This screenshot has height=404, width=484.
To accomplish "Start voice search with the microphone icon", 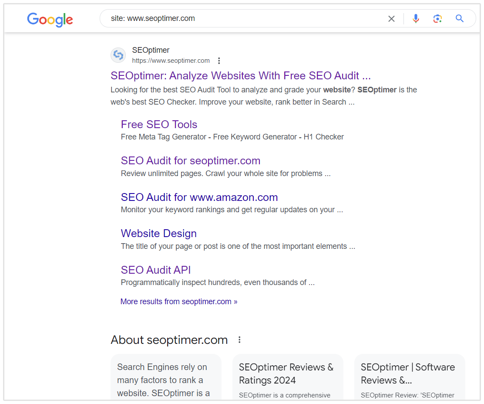I will [416, 19].
